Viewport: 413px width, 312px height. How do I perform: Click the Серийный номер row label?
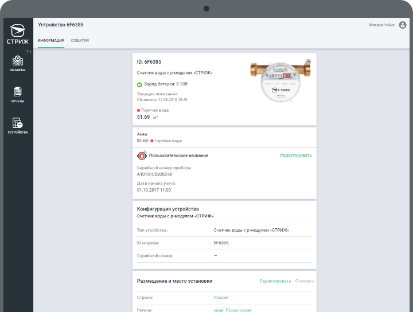tap(155, 256)
